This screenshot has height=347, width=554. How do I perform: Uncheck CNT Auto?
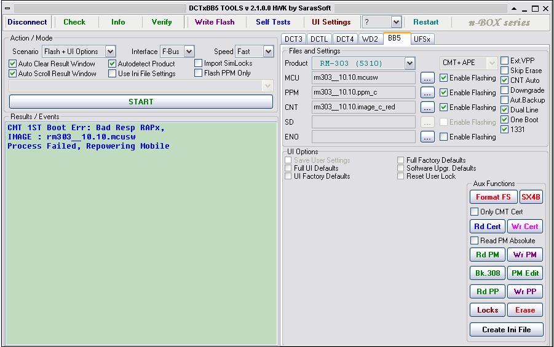coord(505,80)
